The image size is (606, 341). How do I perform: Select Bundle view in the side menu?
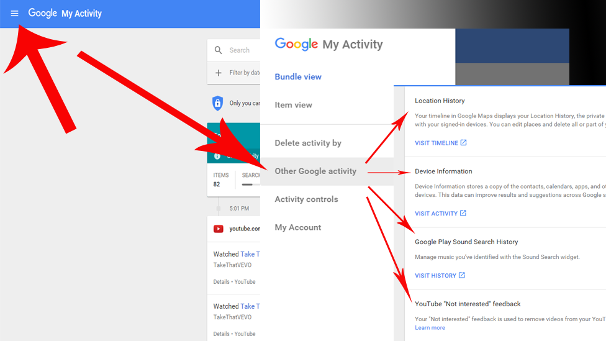(x=298, y=76)
